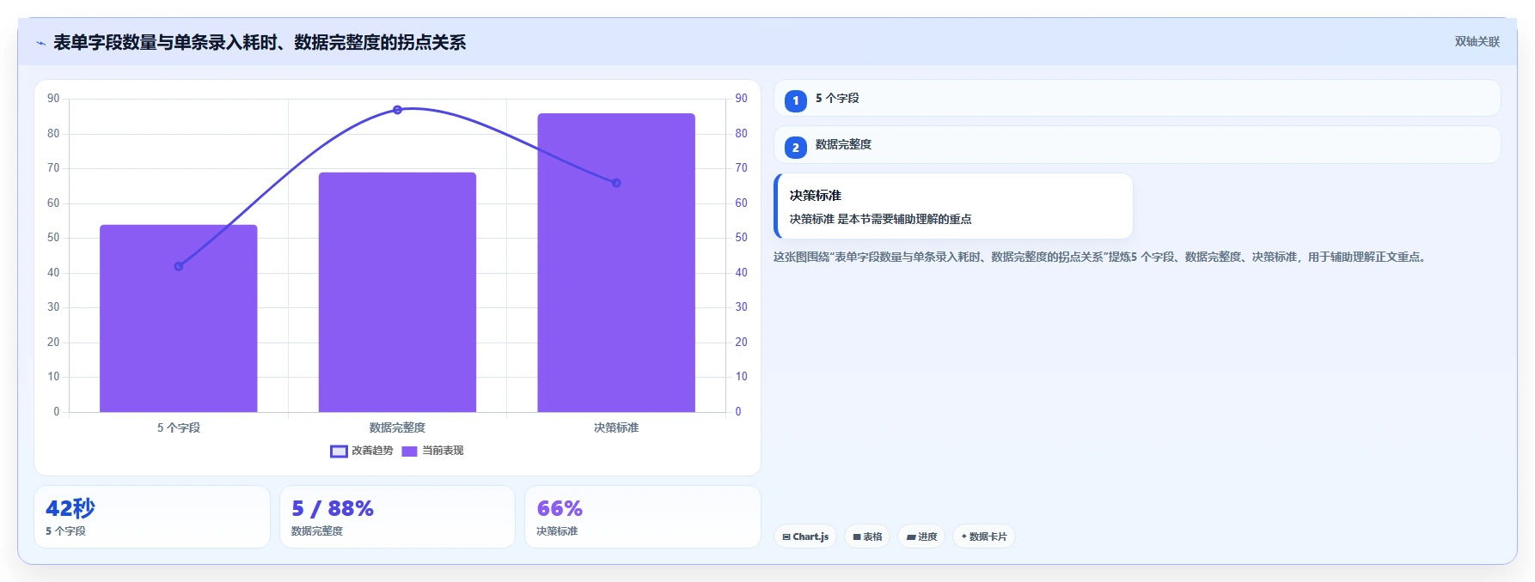Click the line point on 决策标准 bar
The width and height of the screenshot is (1535, 582).
tap(616, 183)
